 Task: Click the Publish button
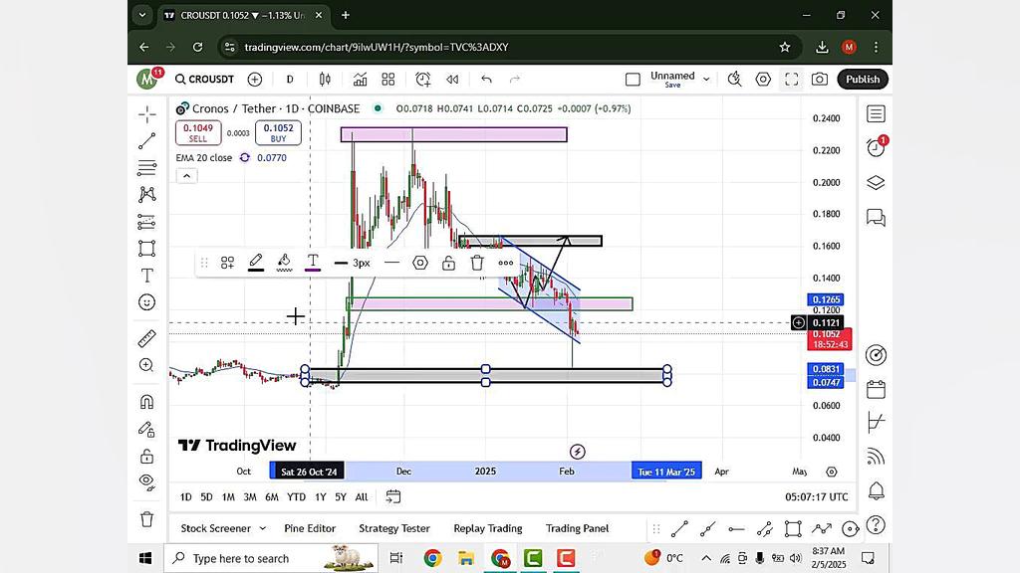(863, 80)
